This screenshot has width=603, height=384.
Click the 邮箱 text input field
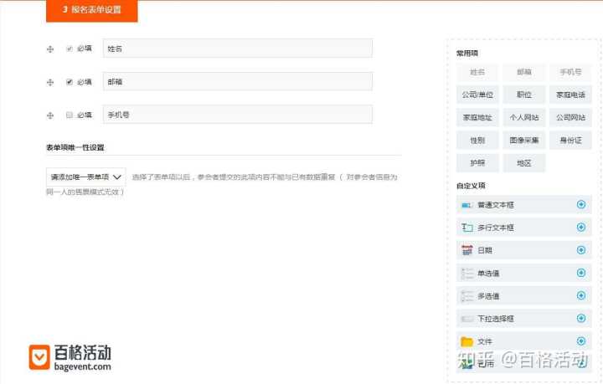(x=237, y=82)
